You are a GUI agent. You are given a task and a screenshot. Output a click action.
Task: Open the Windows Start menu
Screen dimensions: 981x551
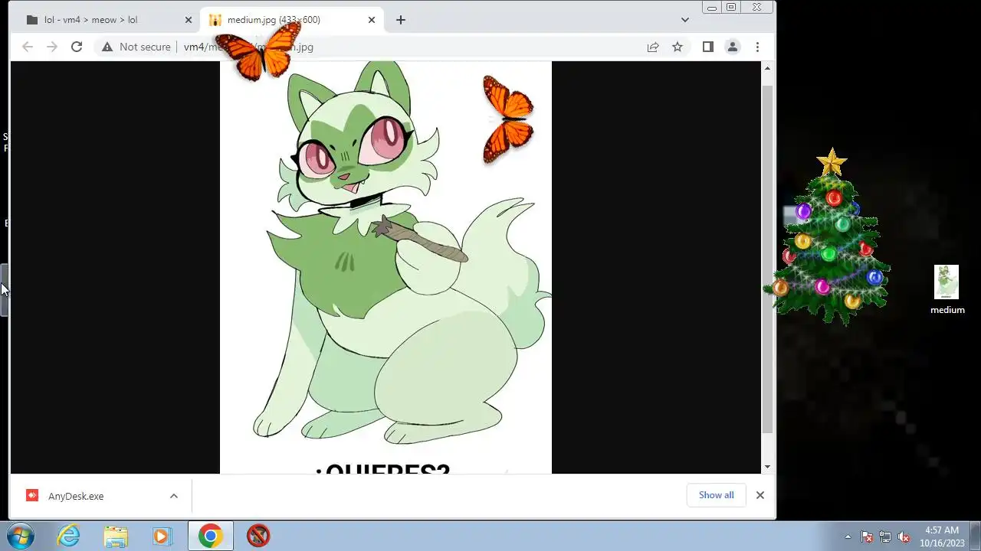pos(20,536)
